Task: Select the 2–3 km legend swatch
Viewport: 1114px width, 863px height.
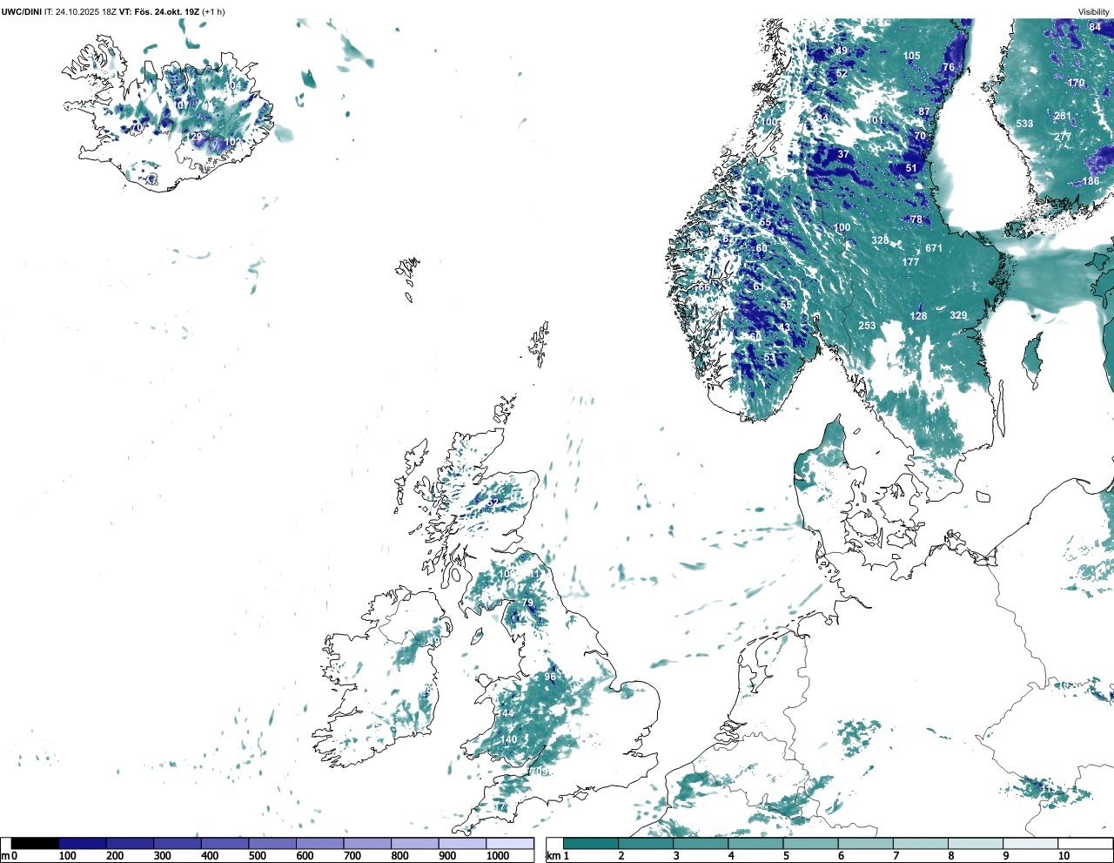Action: [646, 843]
